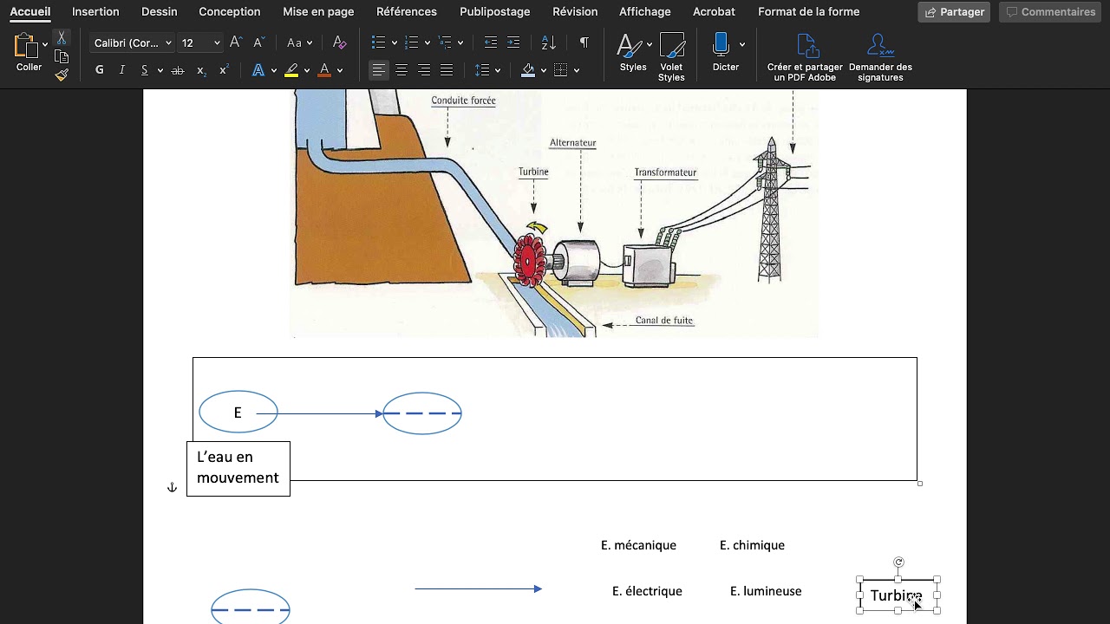Open the font name Calibri dropdown
Image resolution: width=1110 pixels, height=624 pixels.
tap(133, 42)
